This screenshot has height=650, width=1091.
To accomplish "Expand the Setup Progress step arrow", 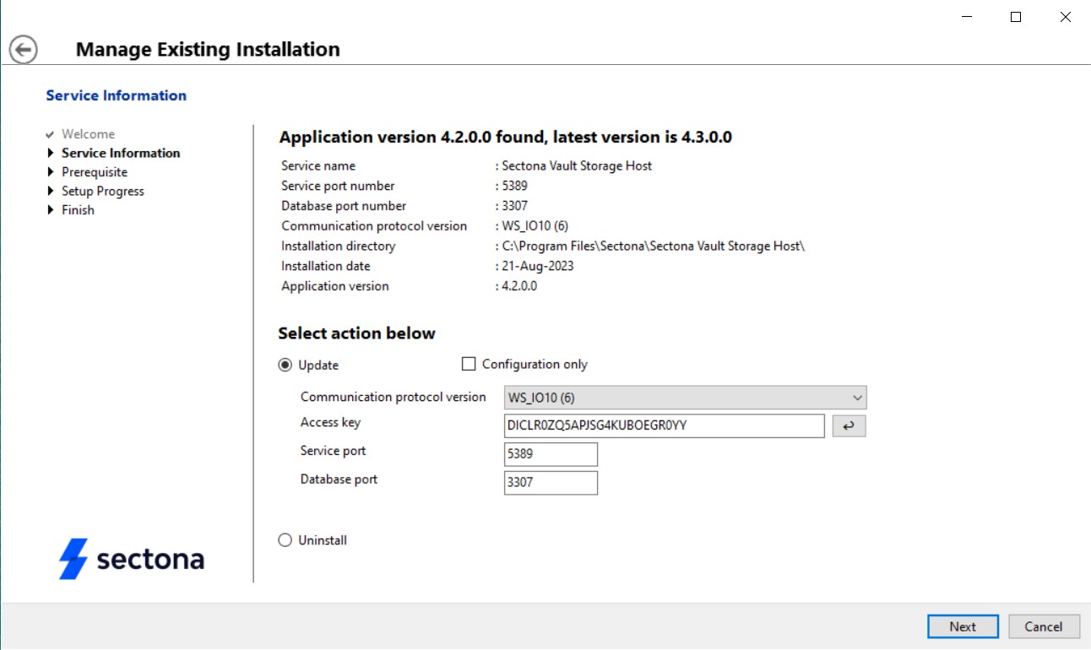I will pos(51,192).
